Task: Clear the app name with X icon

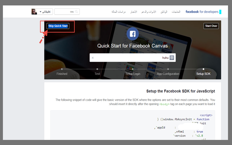Action: (x=93, y=58)
